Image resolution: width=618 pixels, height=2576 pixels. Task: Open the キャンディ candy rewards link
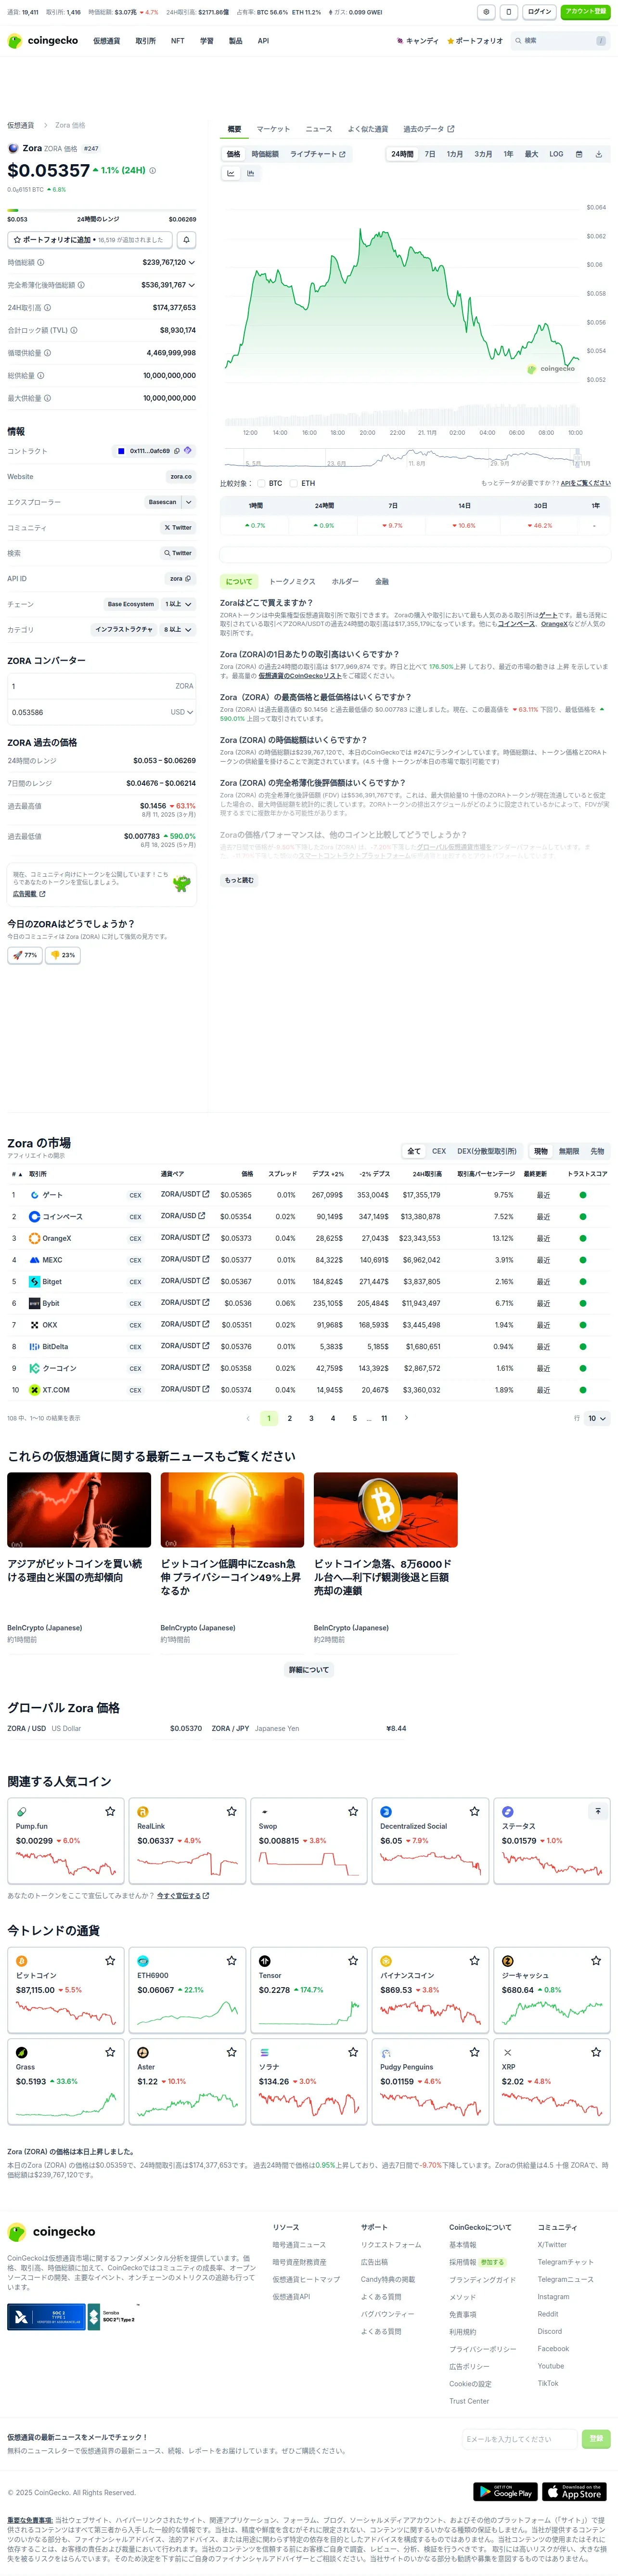tap(418, 41)
